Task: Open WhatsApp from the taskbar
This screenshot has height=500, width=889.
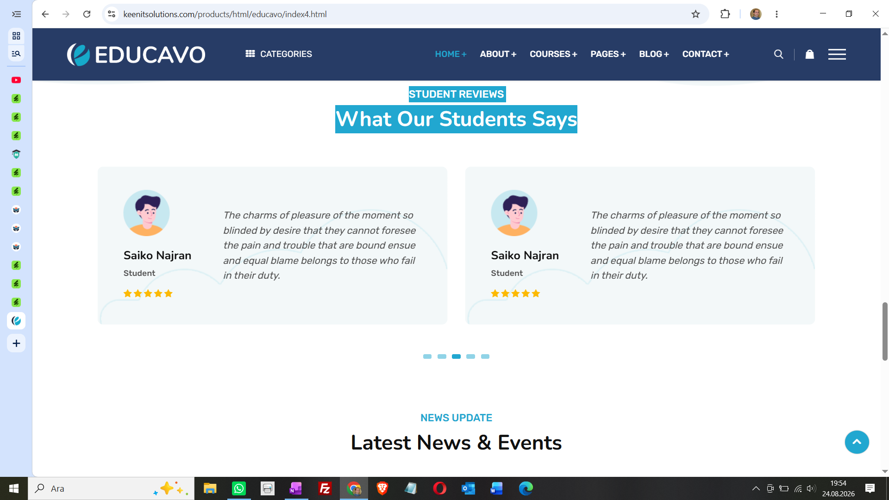Action: [239, 488]
